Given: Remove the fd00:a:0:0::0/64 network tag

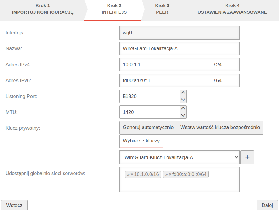Looking at the screenshot, I should click(x=170, y=174).
